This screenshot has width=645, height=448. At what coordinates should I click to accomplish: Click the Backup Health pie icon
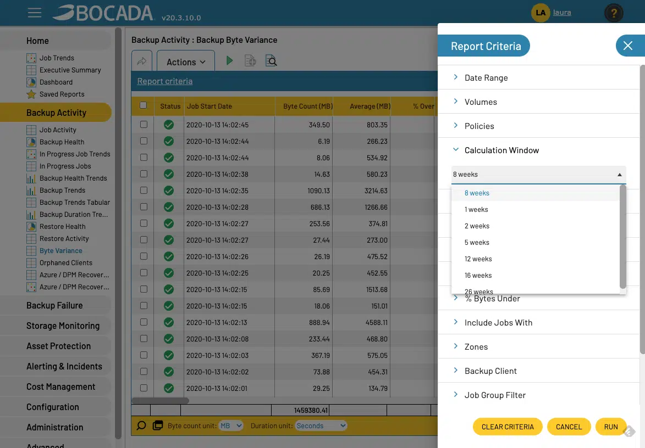click(x=31, y=142)
